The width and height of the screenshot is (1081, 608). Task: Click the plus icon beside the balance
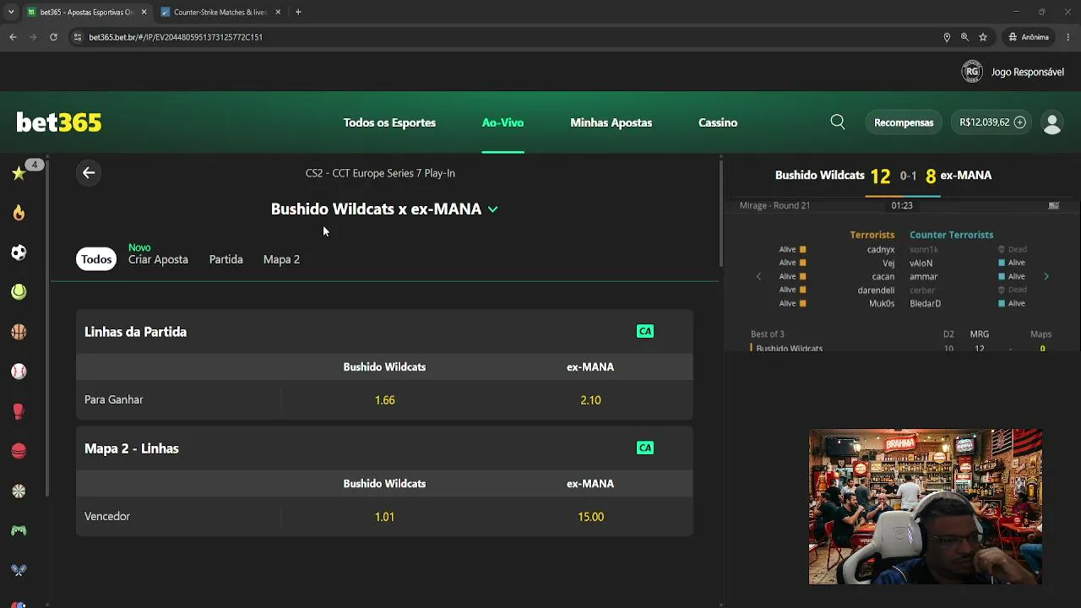pos(1019,122)
